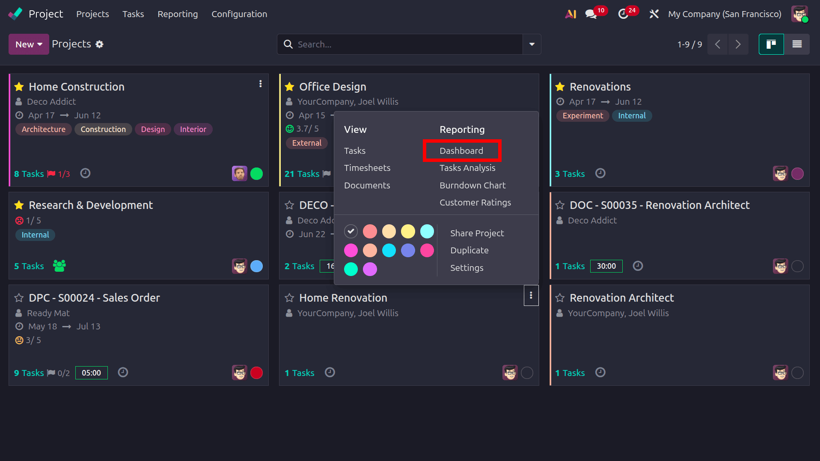Open Documents under the View section
Image resolution: width=820 pixels, height=461 pixels.
click(367, 185)
